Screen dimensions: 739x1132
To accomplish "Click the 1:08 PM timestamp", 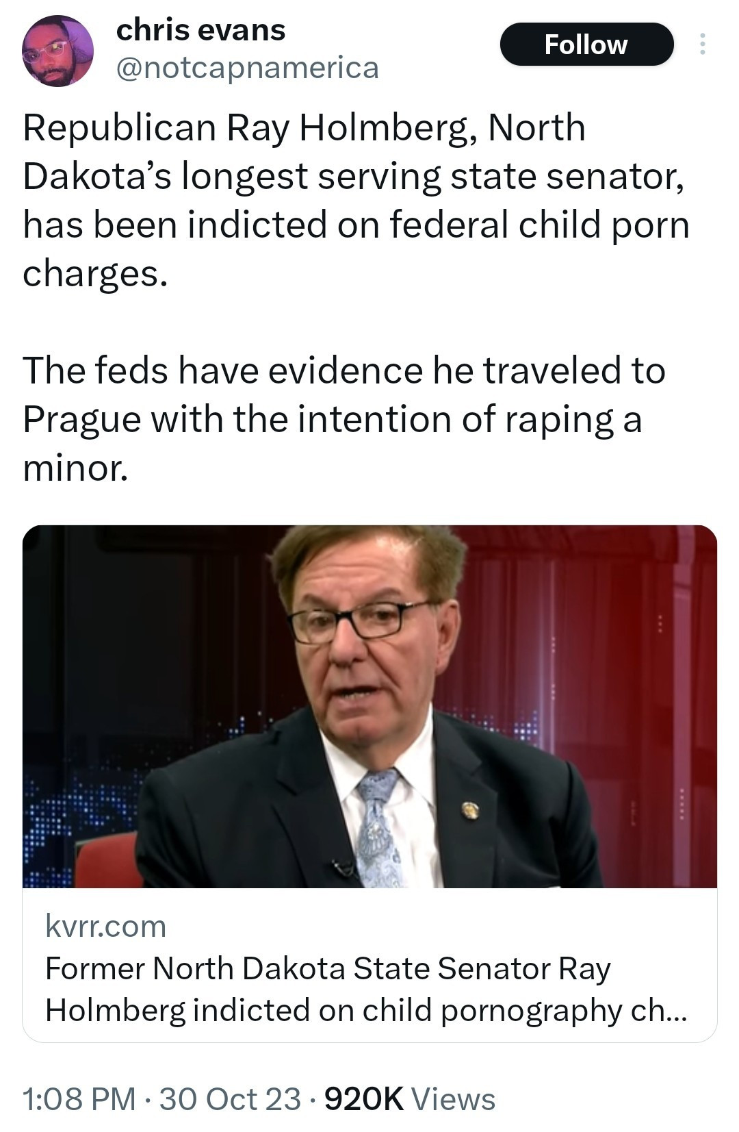I will (79, 1099).
